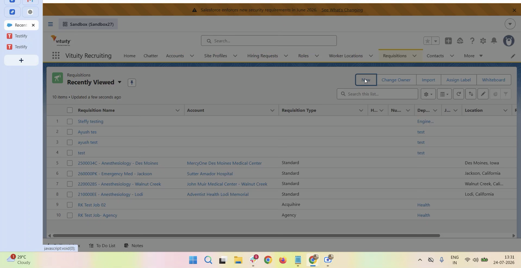The height and width of the screenshot is (268, 521).
Task: Click the Vituity logo
Action: [x=61, y=41]
